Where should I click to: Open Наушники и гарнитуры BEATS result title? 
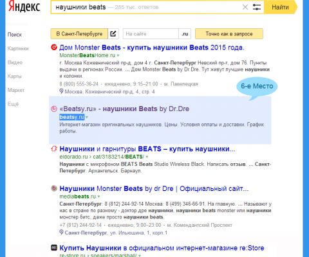tap(147, 149)
